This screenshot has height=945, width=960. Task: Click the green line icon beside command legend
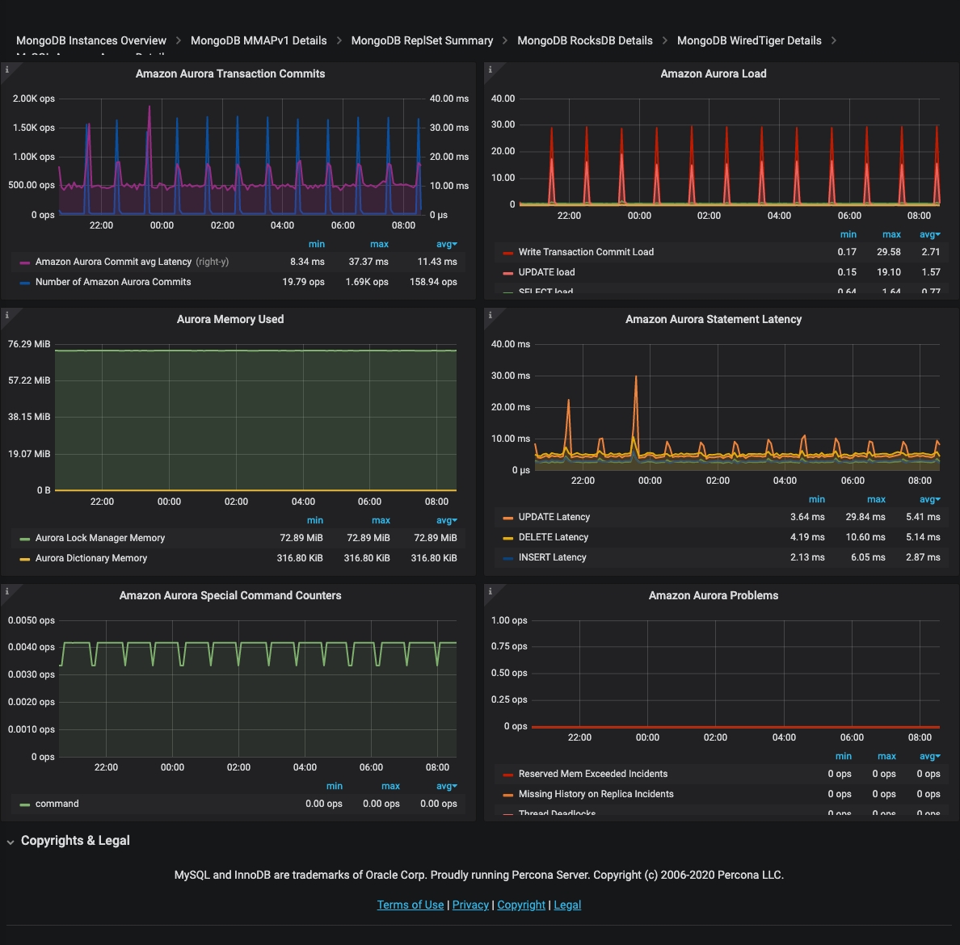(25, 804)
